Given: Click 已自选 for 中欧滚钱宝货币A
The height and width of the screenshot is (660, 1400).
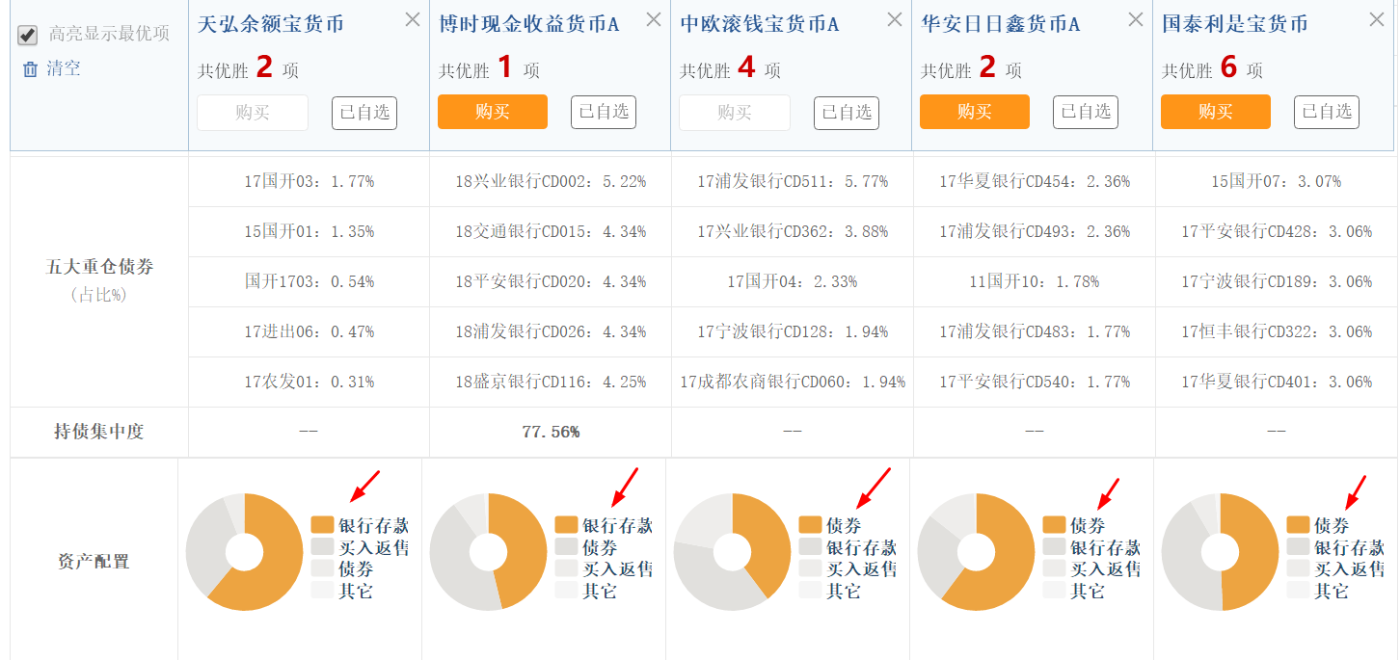Looking at the screenshot, I should pyautogui.click(x=846, y=112).
